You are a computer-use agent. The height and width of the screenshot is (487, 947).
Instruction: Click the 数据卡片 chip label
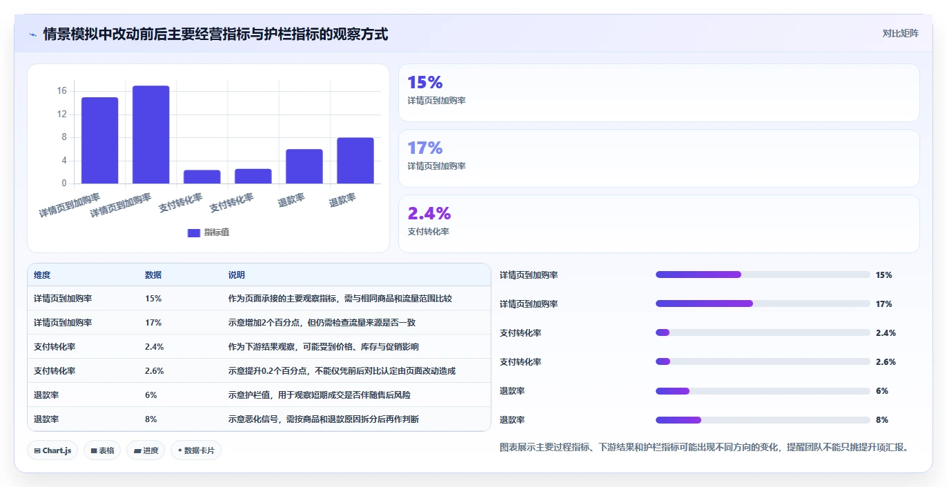pyautogui.click(x=199, y=451)
